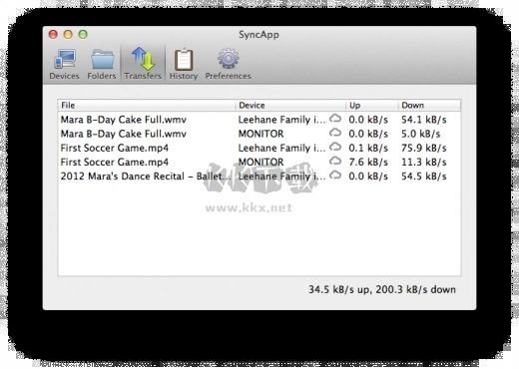Image resolution: width=519 pixels, height=369 pixels.
Task: Click MONITOR device in the 11.3 kB/s row
Action: (260, 163)
